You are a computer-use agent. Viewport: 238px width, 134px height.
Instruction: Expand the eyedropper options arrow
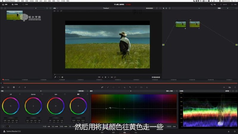[x=57, y=77]
